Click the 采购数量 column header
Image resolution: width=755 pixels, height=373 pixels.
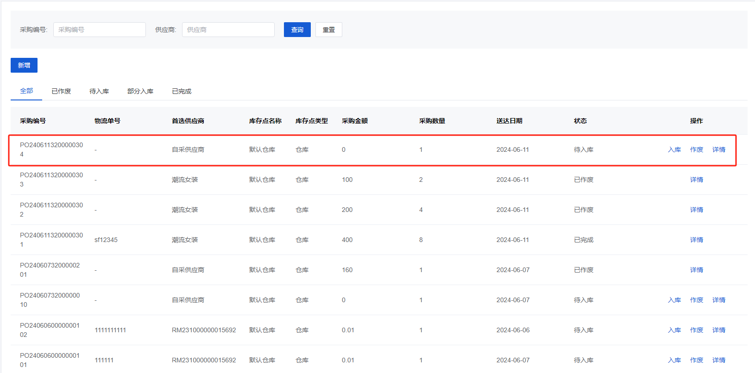[432, 121]
